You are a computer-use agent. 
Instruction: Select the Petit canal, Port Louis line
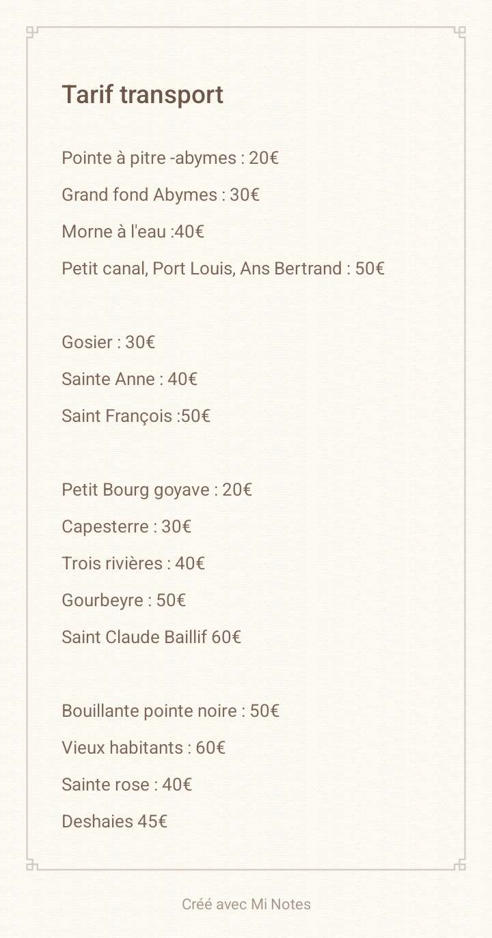pyautogui.click(x=223, y=269)
